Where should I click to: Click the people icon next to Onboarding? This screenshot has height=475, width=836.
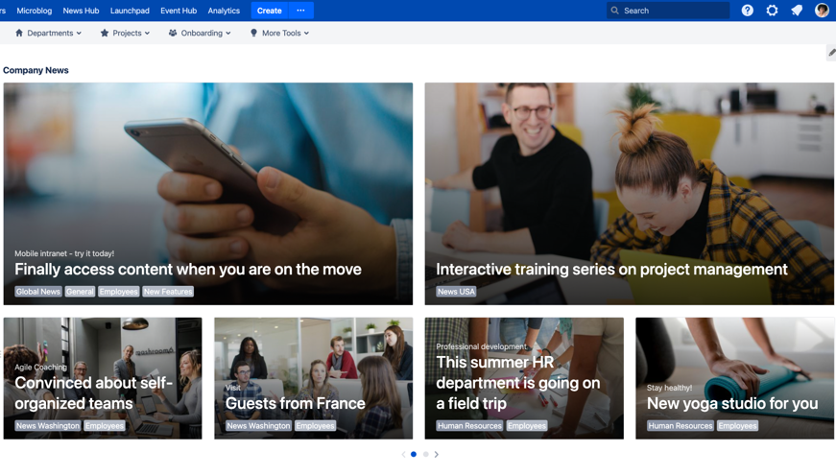(x=173, y=33)
